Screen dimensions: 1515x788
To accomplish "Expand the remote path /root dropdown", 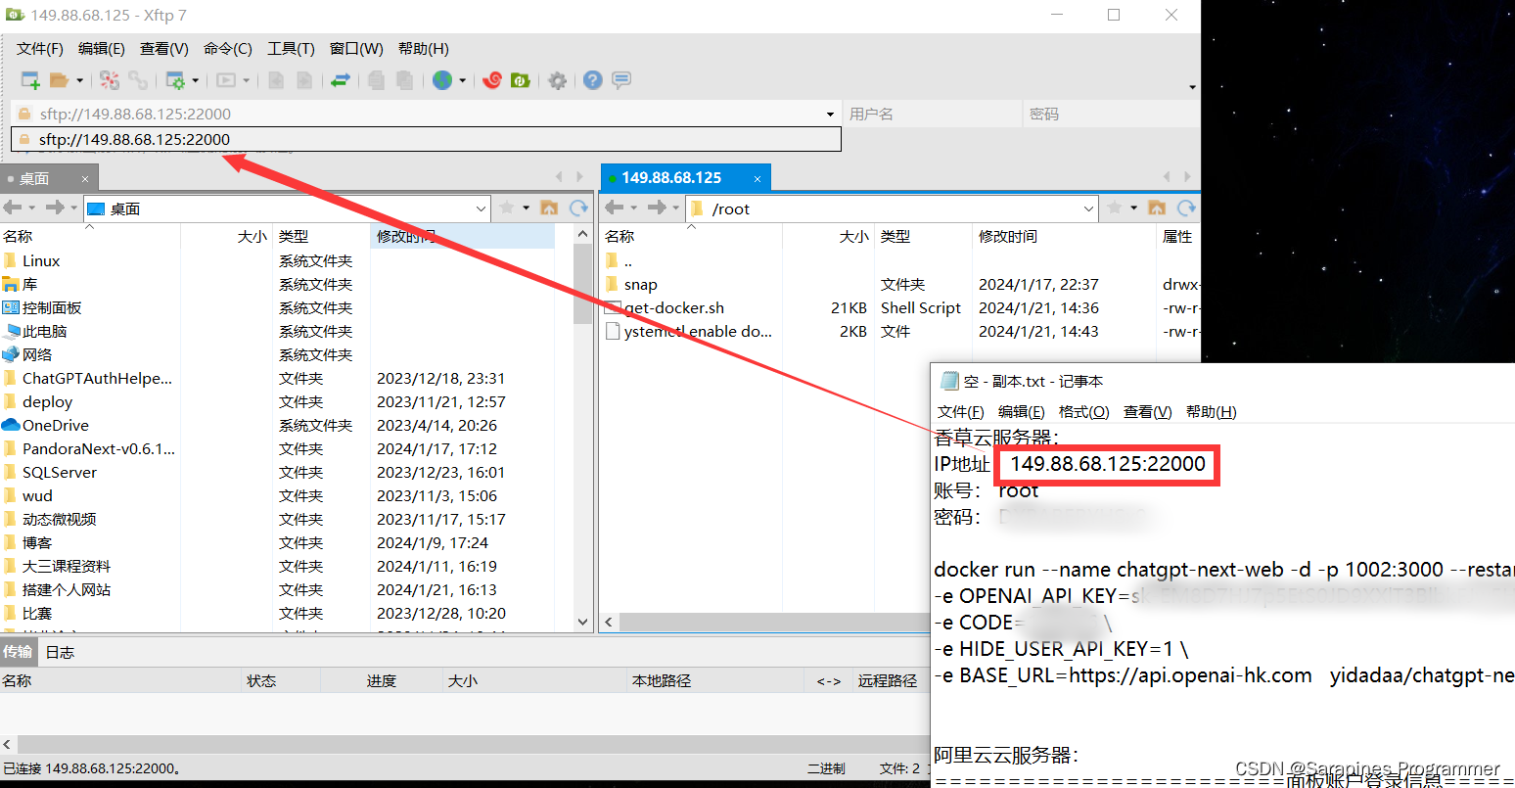I will pyautogui.click(x=1089, y=208).
